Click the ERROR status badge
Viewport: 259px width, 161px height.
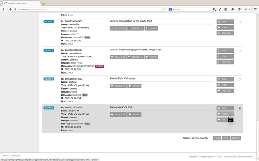(x=99, y=66)
